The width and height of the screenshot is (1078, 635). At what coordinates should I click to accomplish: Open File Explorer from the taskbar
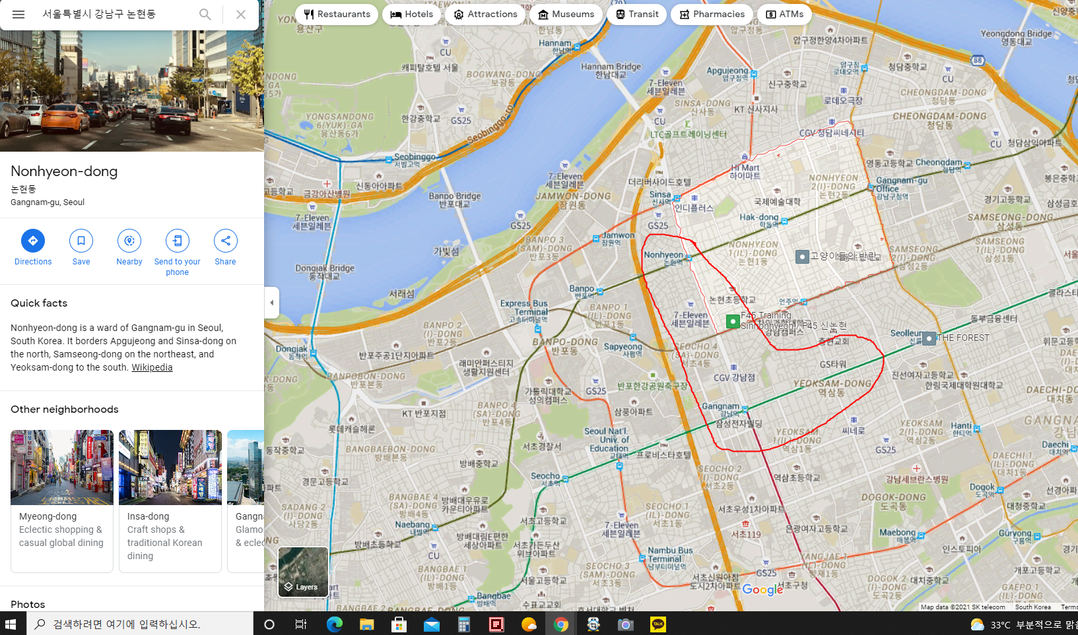point(366,624)
